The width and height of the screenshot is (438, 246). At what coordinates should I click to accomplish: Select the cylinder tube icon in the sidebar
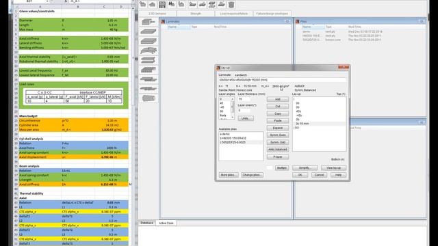[x=149, y=98]
